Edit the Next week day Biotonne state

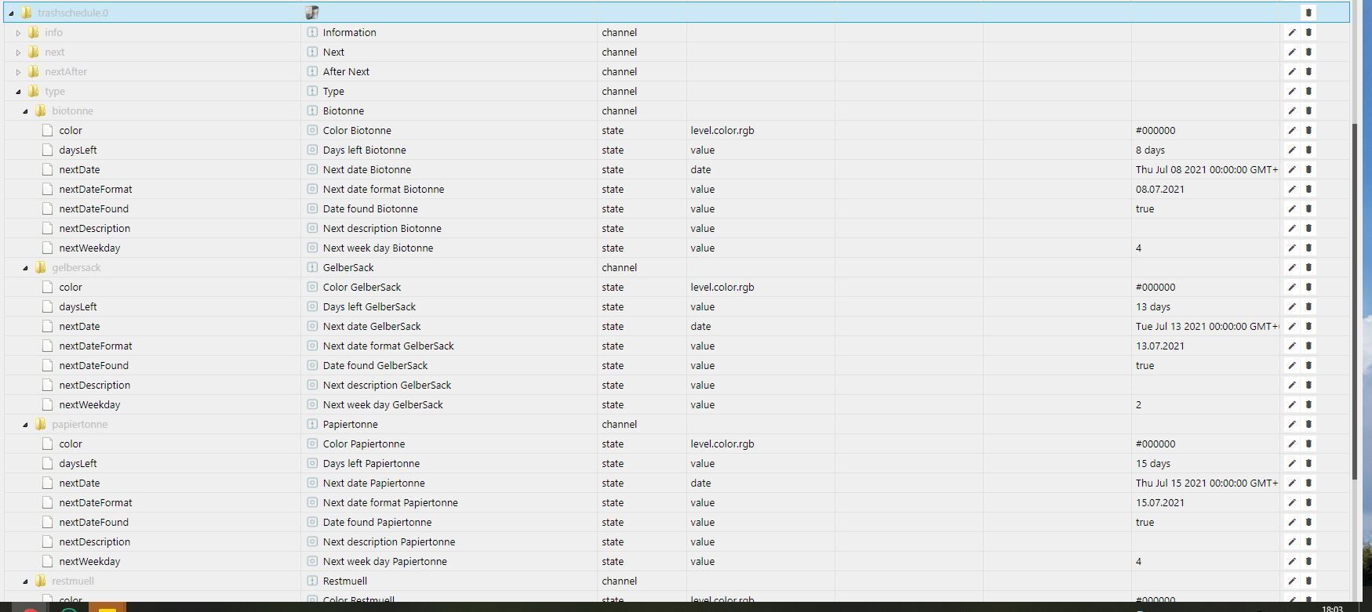1292,248
